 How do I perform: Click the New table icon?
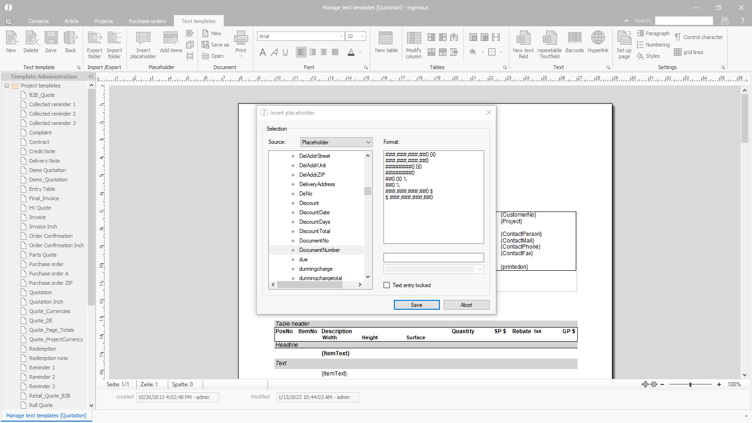(x=386, y=39)
